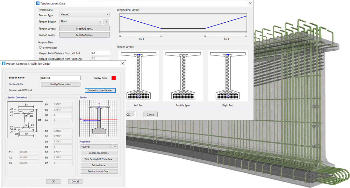Image resolution: width=350 pixels, height=188 pixels.
Task: Open Time Dependent Properties
Action: (99, 159)
